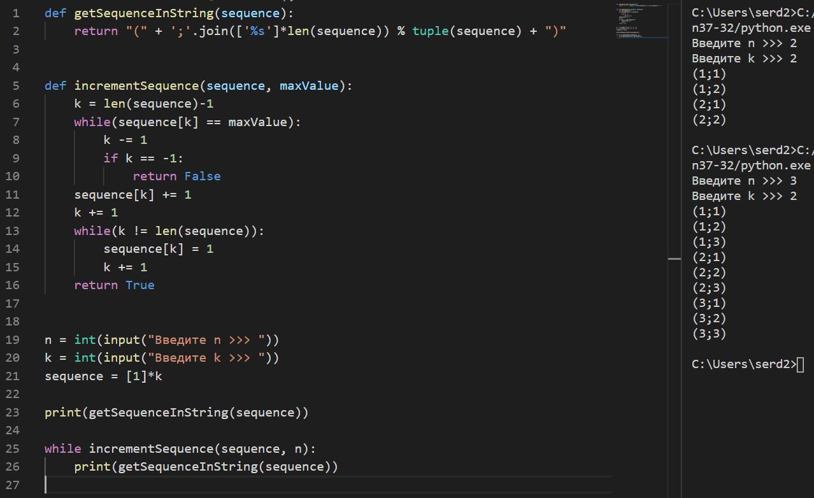The width and height of the screenshot is (814, 498).
Task: Click terminal output '(3;3)'
Action: 709,334
